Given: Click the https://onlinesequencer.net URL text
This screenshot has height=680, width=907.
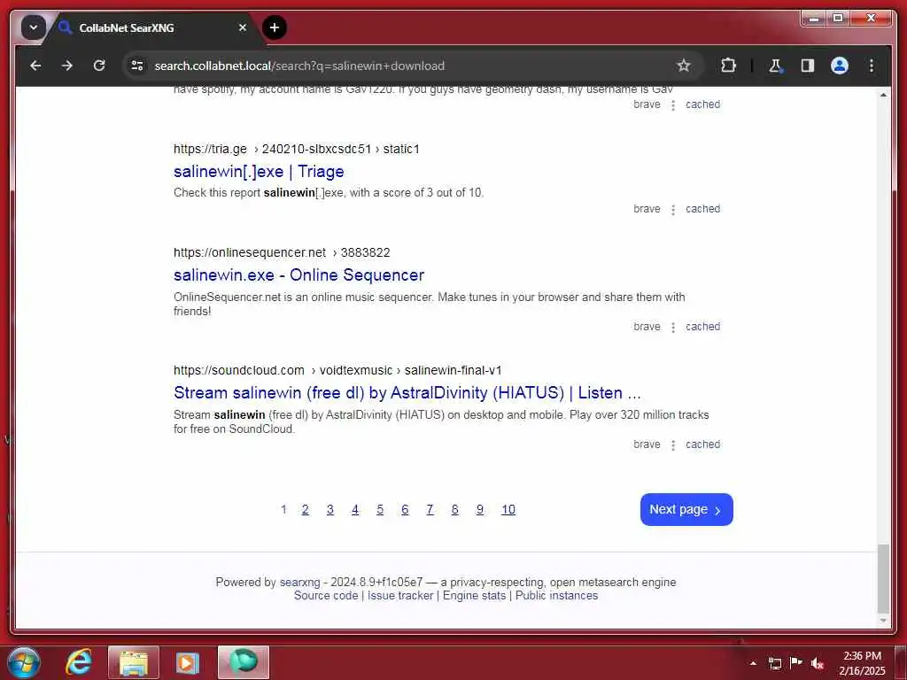Looking at the screenshot, I should coord(250,252).
